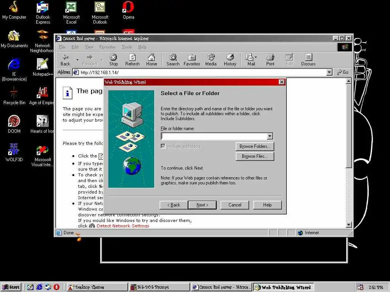Viewport: 390px width, 292px height.
Task: Stop page loading in Internet Explorer
Action: click(x=113, y=60)
